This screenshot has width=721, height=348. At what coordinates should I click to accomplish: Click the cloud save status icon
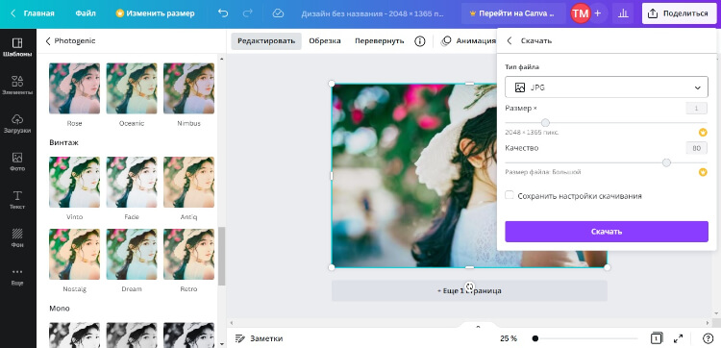click(278, 13)
